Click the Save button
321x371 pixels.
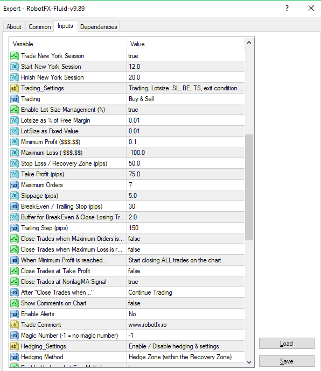(x=287, y=361)
